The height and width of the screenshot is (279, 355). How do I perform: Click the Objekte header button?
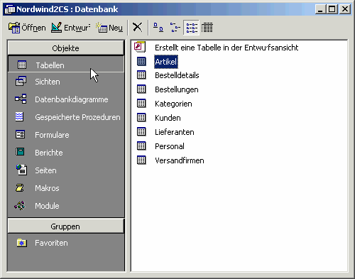click(66, 48)
